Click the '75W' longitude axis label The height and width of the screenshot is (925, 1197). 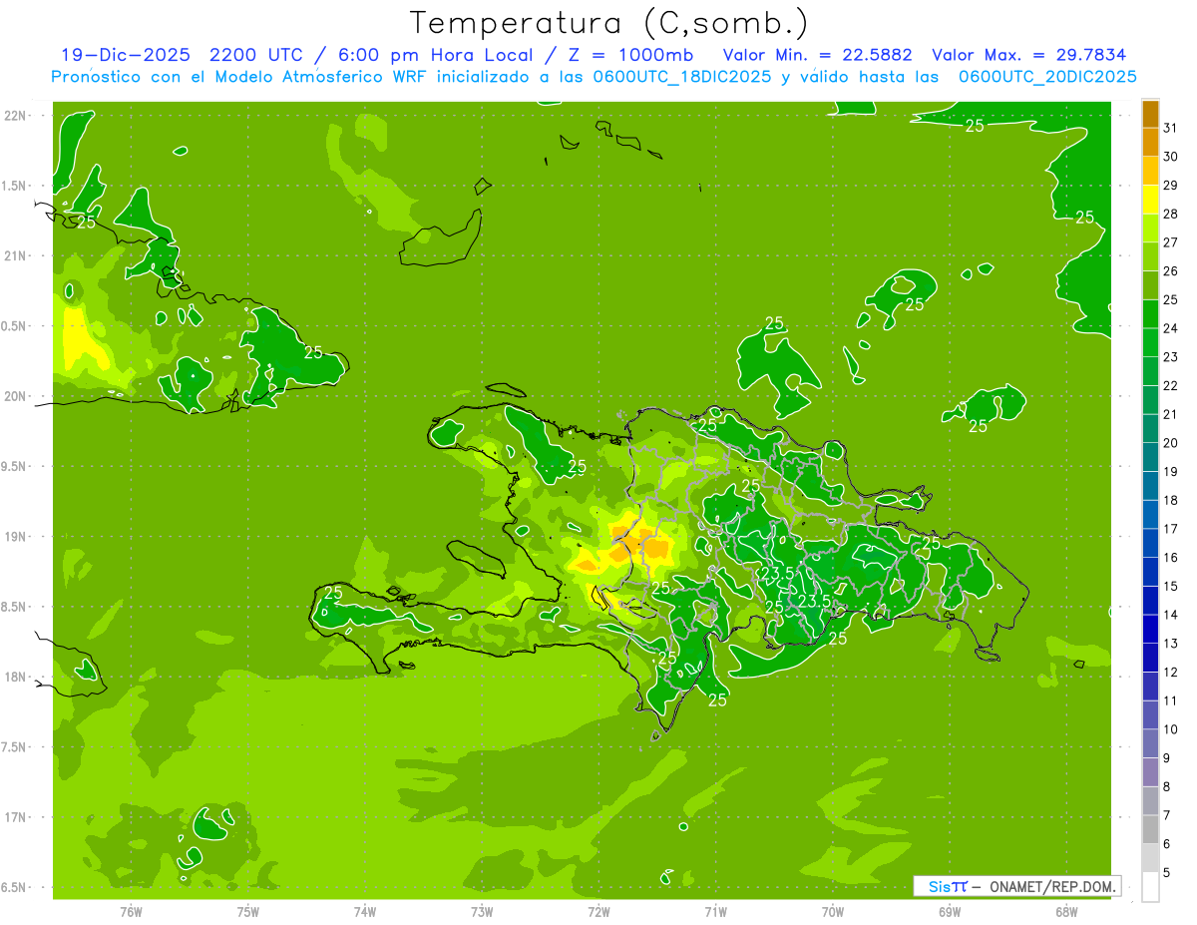coord(247,911)
